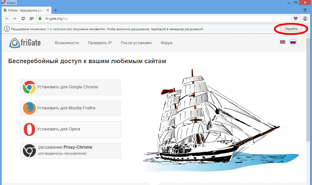This screenshot has height=185, width=312.
Task: Open the Проверить IP menu item
Action: pos(100,43)
